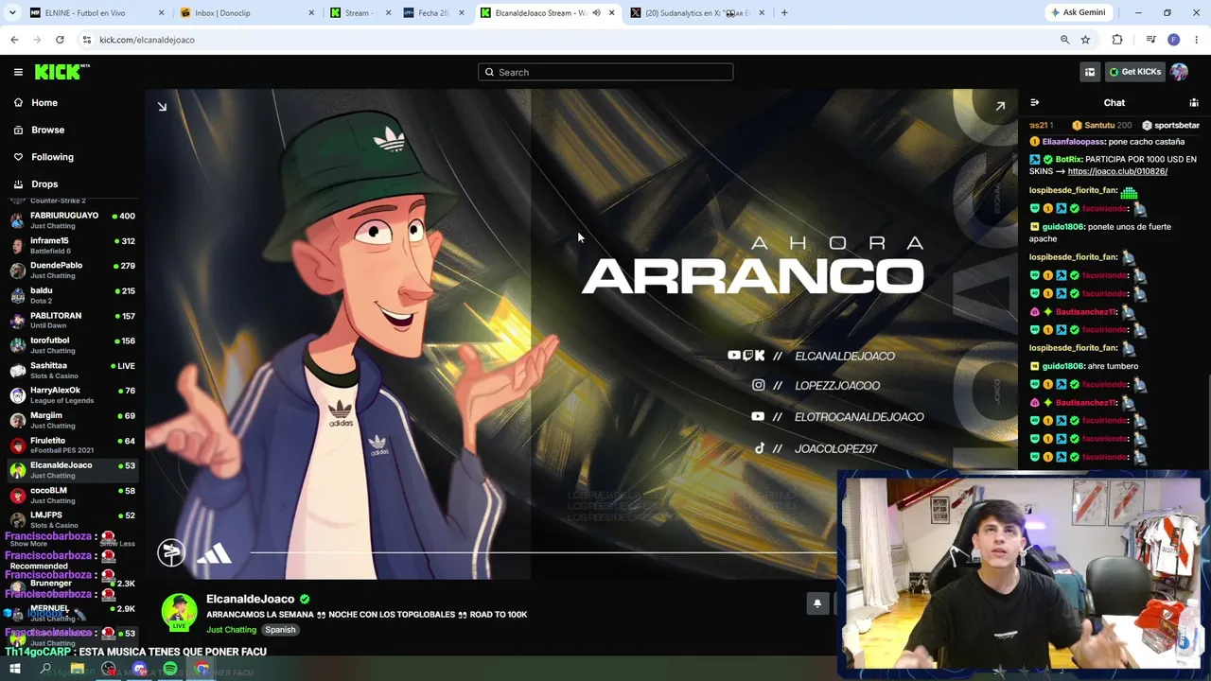Screen dimensions: 1211x681
Task: Open Discord from the taskbar
Action: coord(140,670)
